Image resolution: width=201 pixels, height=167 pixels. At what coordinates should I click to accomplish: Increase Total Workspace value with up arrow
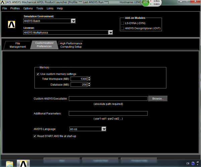coord(89,78)
